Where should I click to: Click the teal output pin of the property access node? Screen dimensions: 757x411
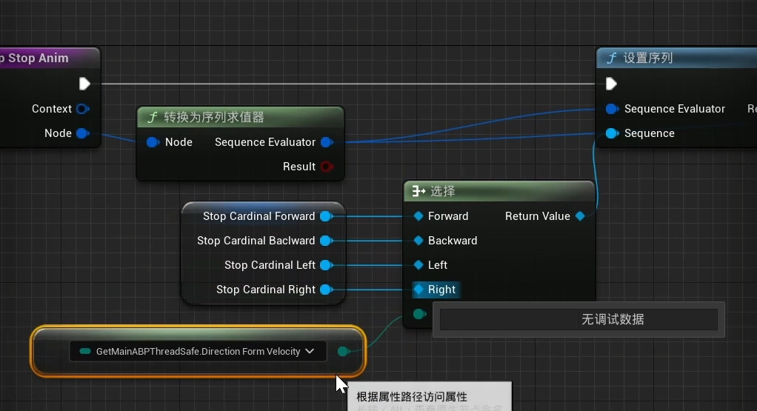(343, 351)
